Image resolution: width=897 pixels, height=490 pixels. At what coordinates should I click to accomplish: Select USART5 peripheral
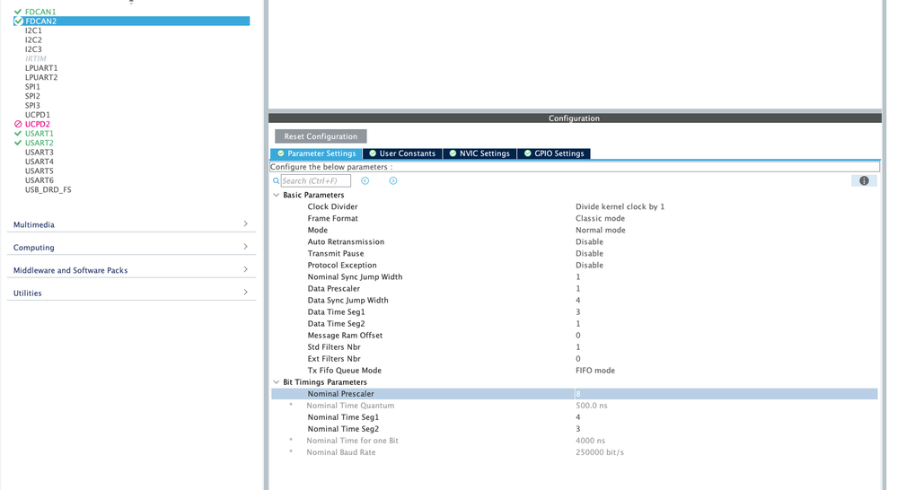click(39, 171)
